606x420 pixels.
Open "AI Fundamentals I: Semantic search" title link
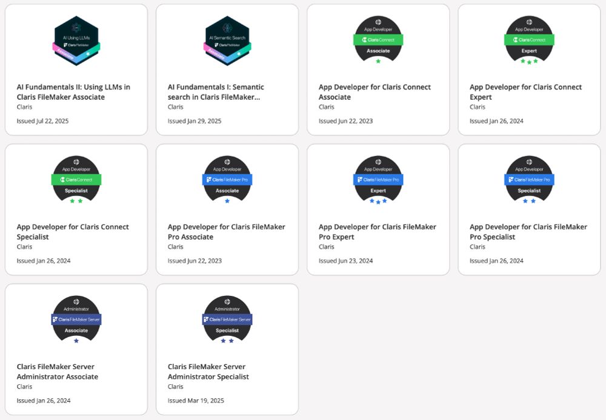pyautogui.click(x=216, y=92)
